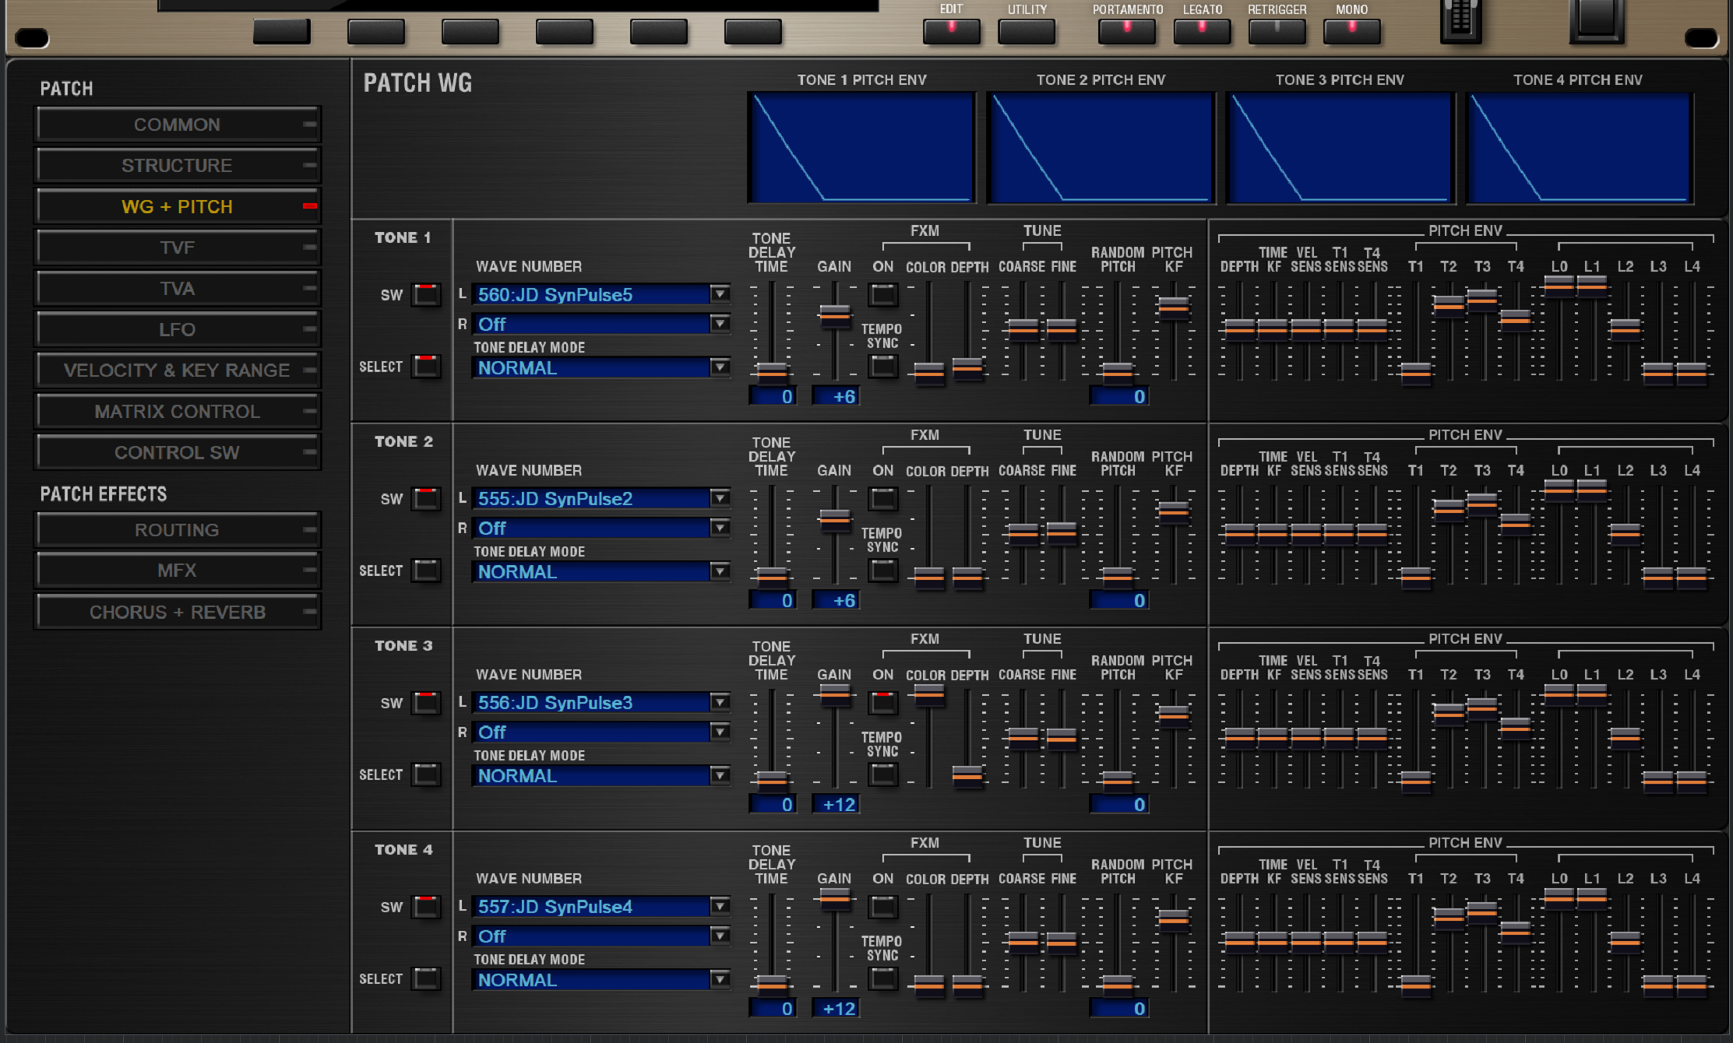
Task: Open the MFX effects page
Action: [x=177, y=571]
